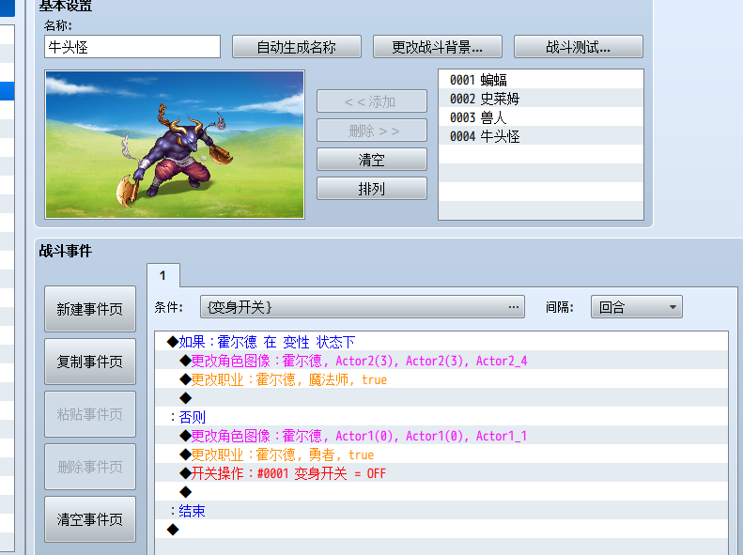Switch to battle event page tab 1
This screenshot has height=555, width=743.
point(163,275)
